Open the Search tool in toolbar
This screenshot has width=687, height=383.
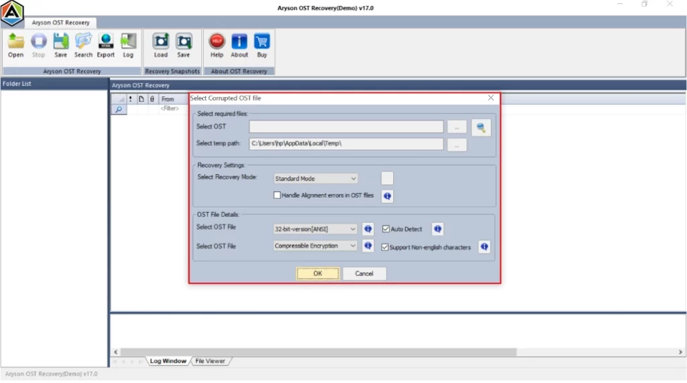[x=83, y=42]
